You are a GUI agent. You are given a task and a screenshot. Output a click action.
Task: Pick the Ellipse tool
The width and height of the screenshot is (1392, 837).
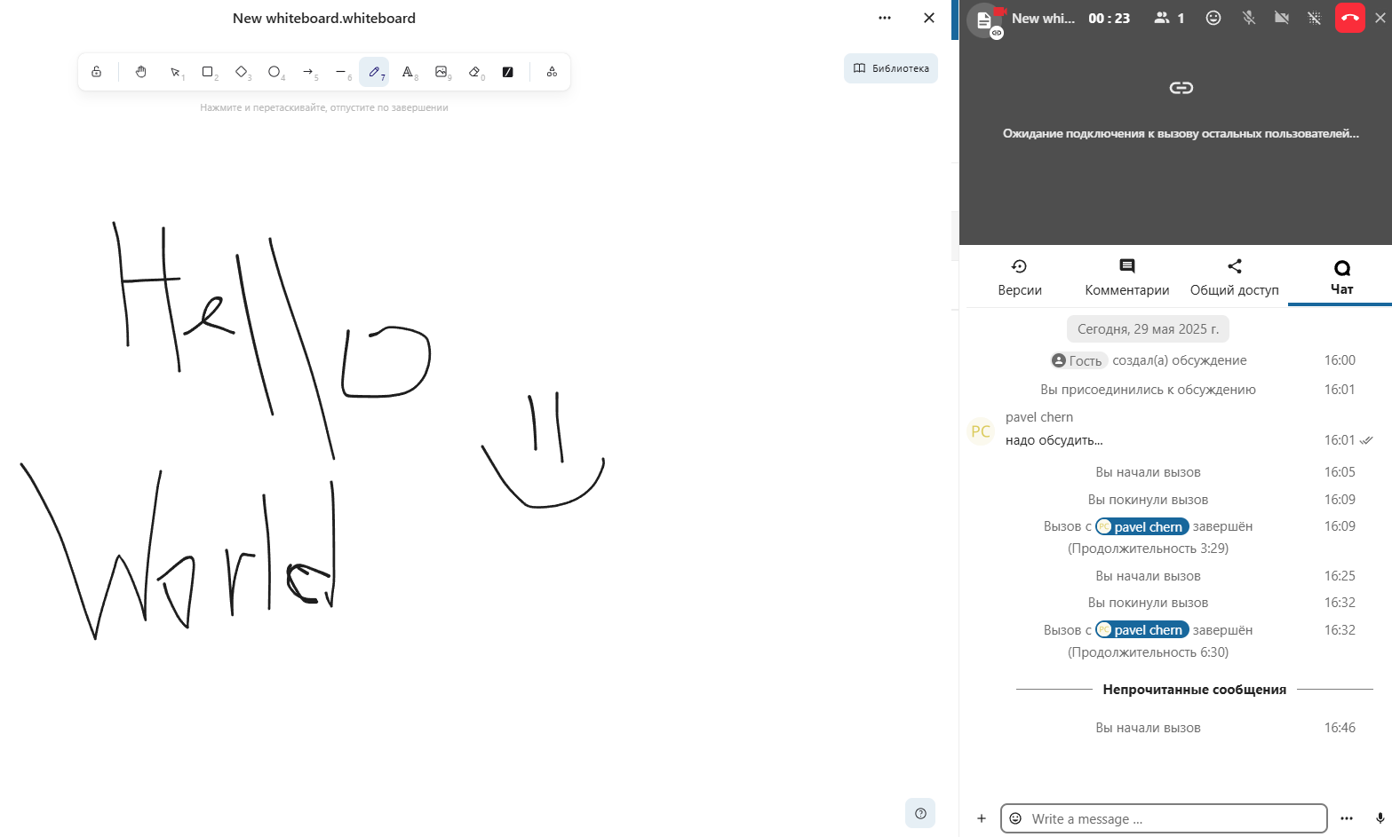point(274,72)
